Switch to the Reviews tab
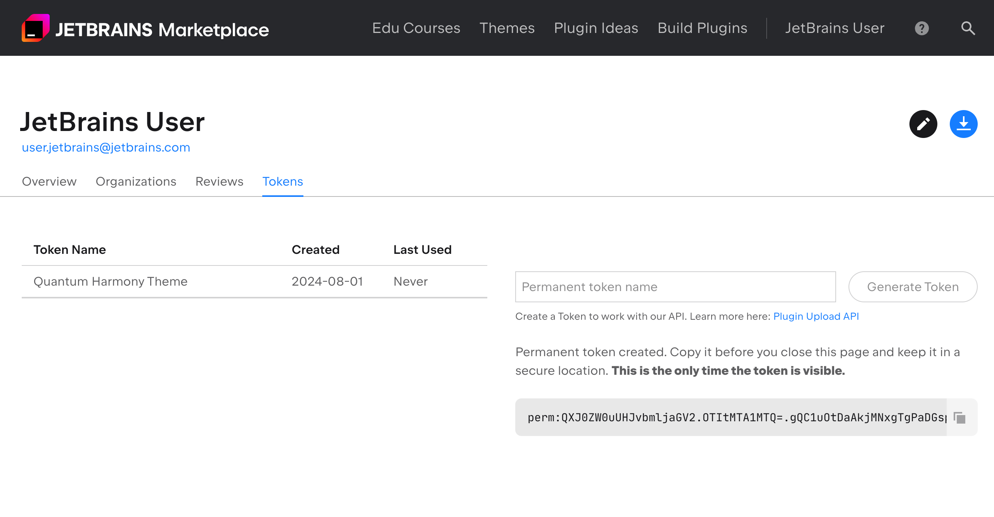This screenshot has height=517, width=994. pos(219,181)
